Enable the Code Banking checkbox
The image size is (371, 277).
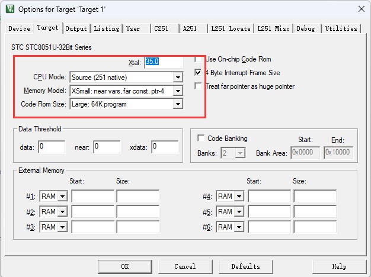(201, 138)
